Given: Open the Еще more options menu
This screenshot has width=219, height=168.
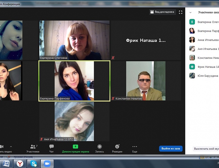Looking at the screenshot, I should pyautogui.click(x=135, y=149).
